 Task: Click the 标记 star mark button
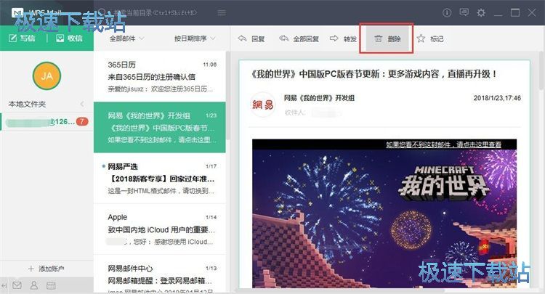coord(430,39)
